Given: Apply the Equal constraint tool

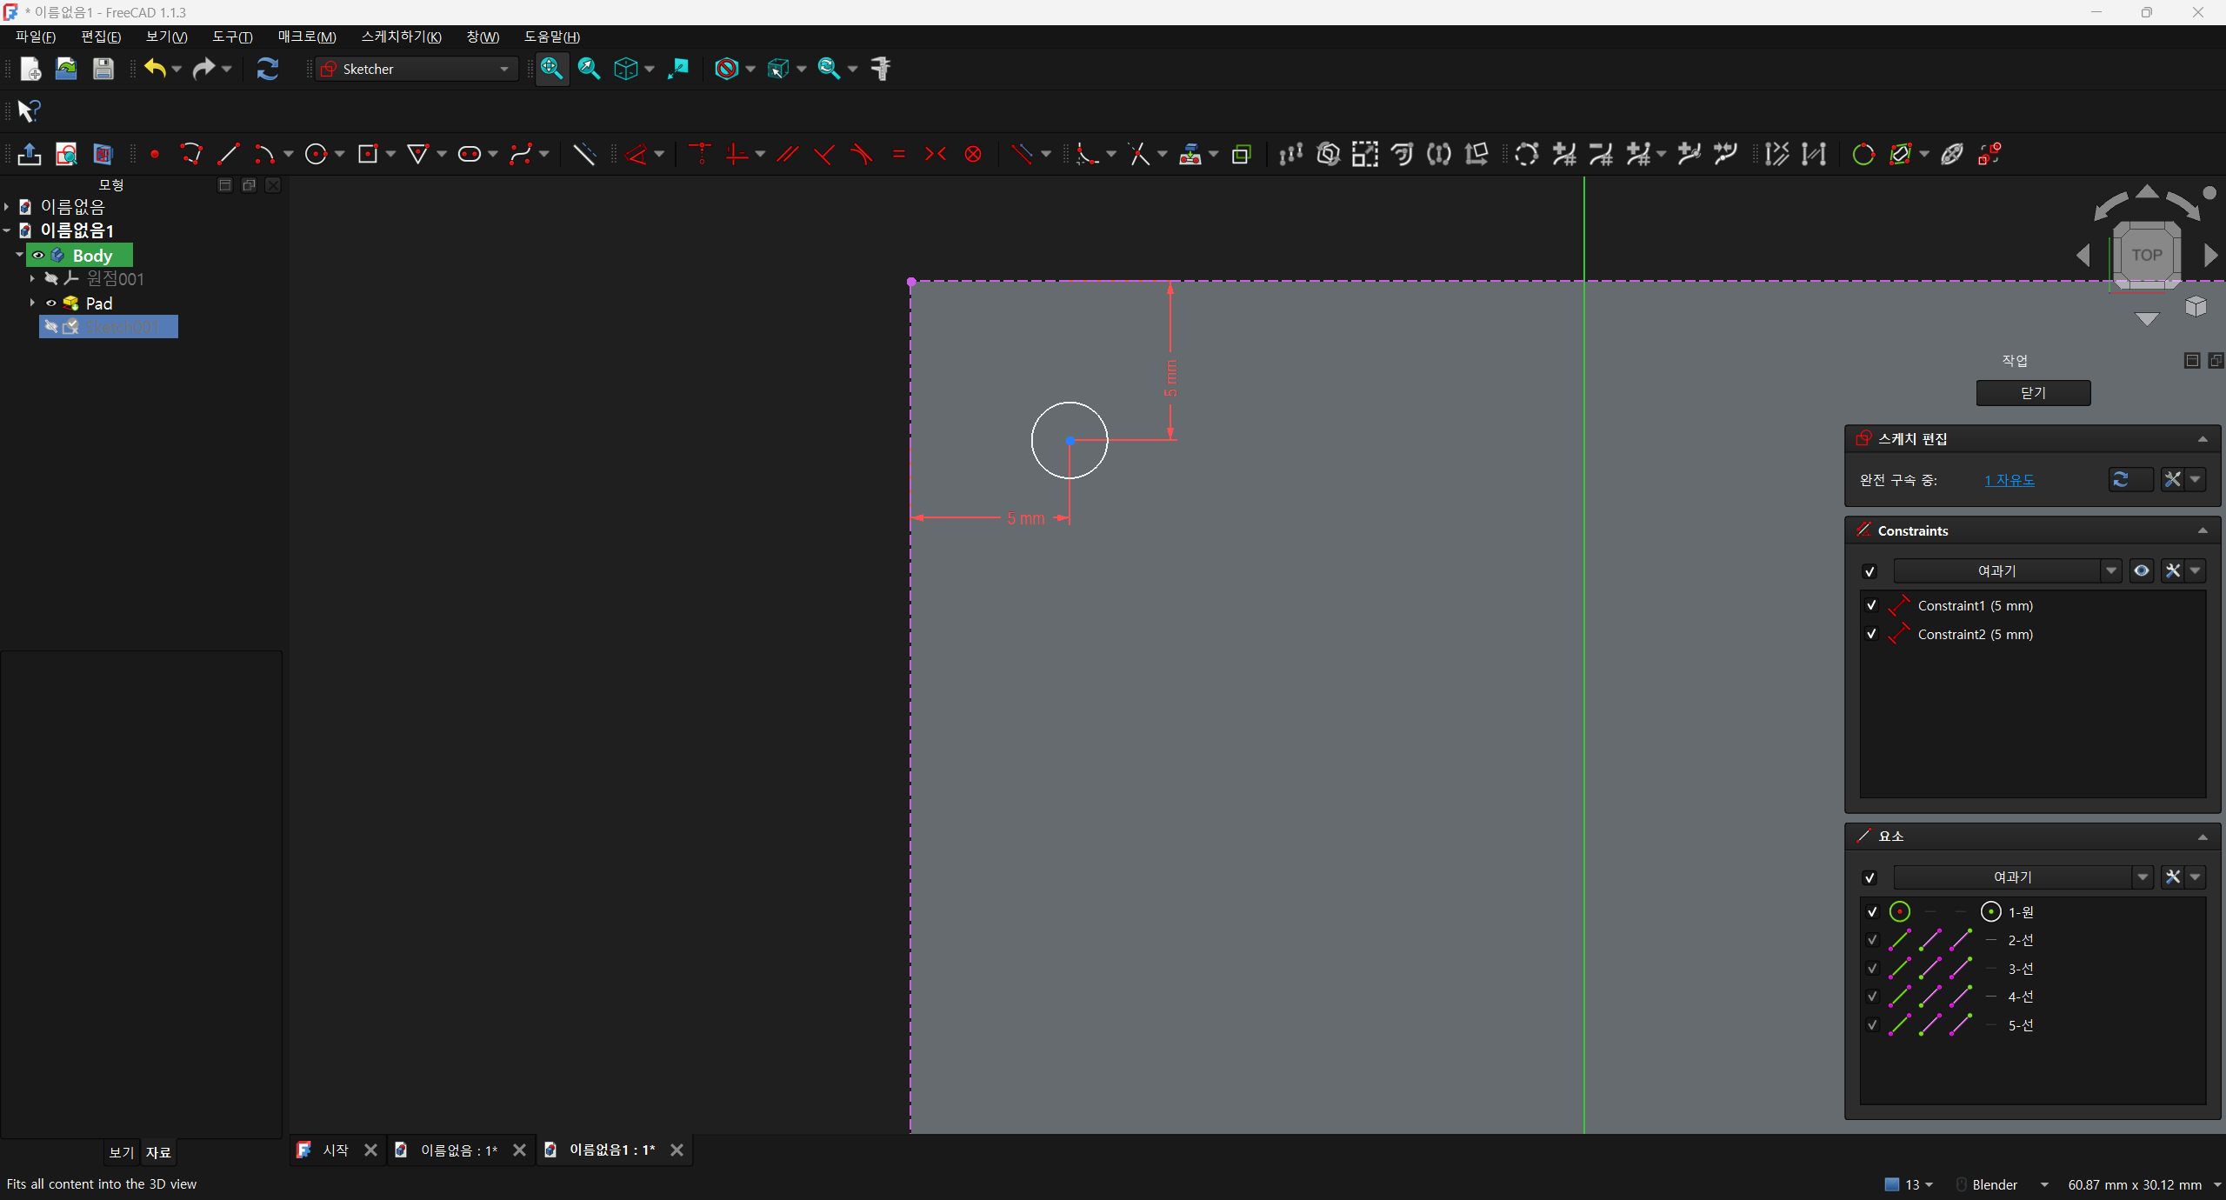Looking at the screenshot, I should [x=899, y=155].
